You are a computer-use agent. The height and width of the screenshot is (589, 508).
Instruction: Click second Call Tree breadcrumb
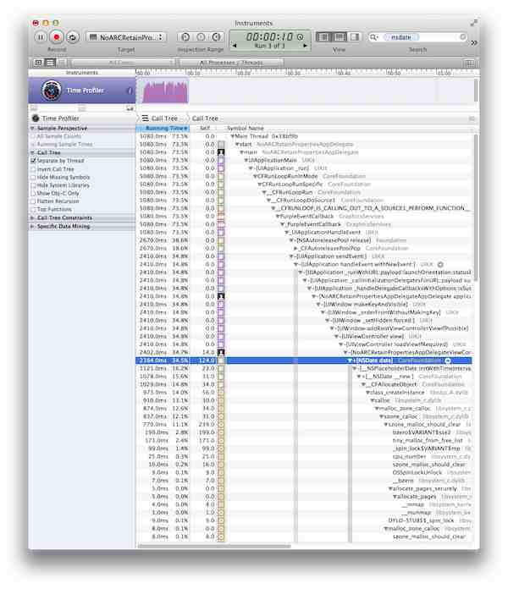click(x=205, y=118)
